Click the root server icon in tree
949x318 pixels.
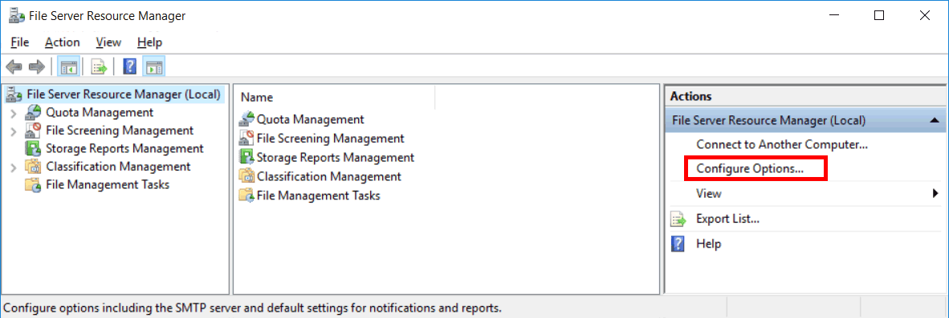[14, 95]
